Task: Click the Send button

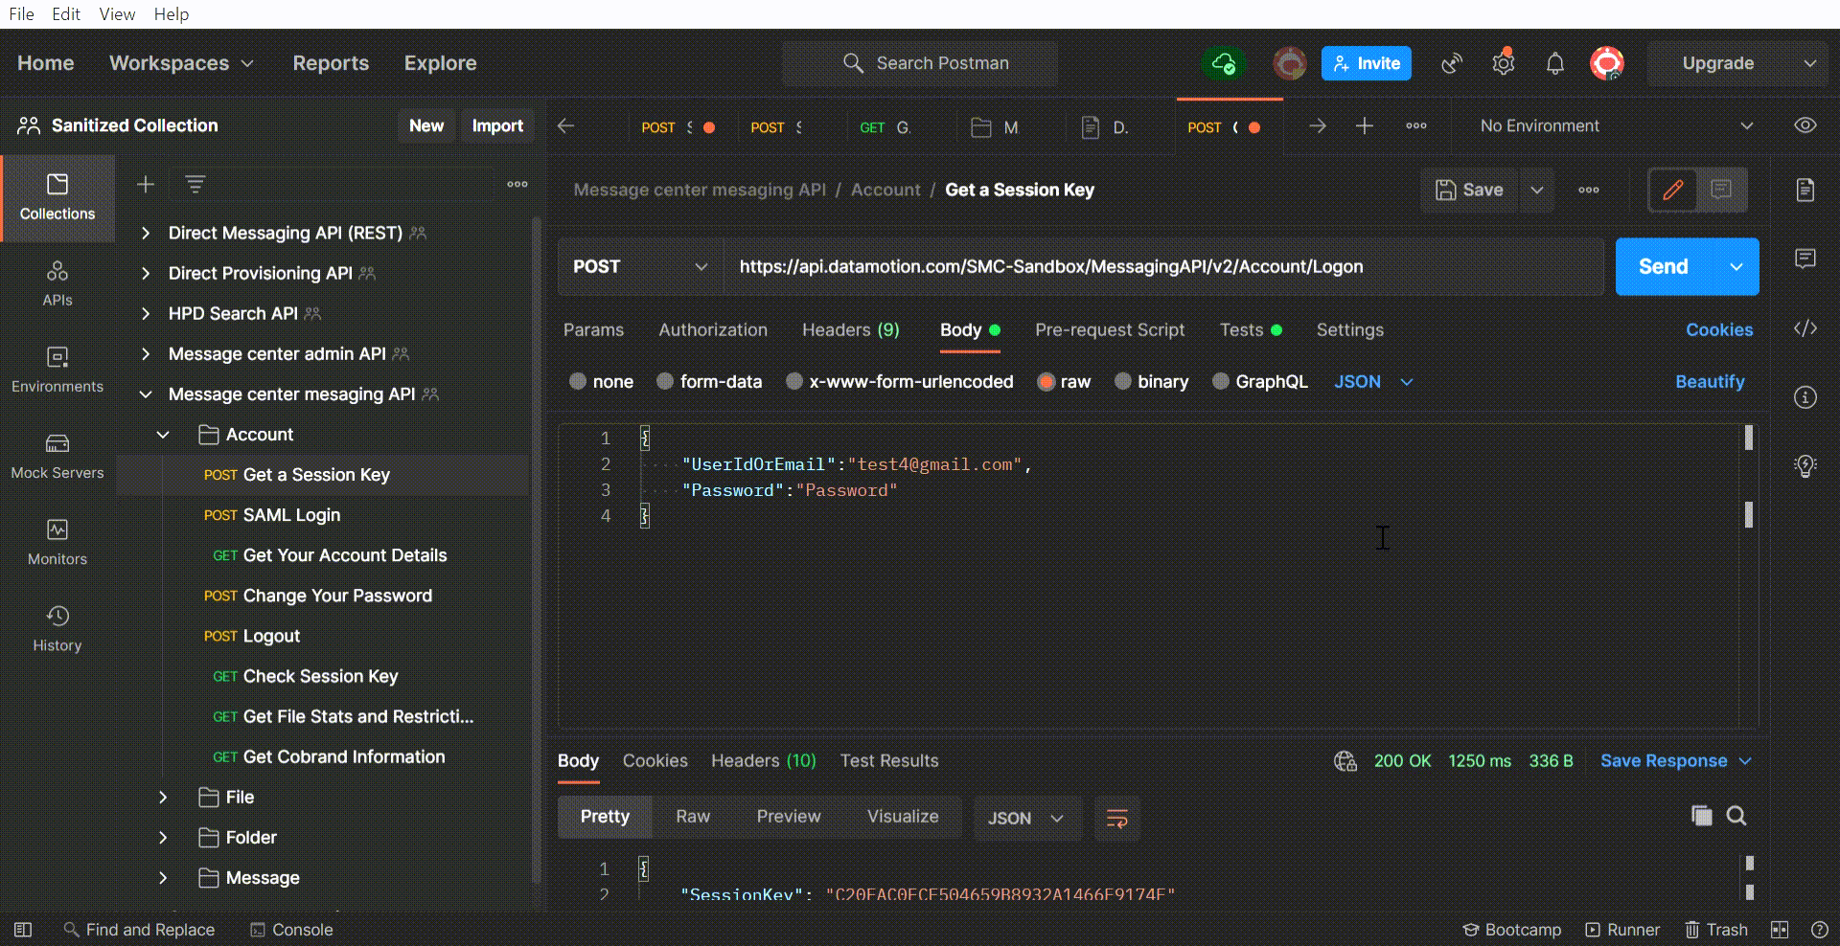Action: click(1663, 266)
